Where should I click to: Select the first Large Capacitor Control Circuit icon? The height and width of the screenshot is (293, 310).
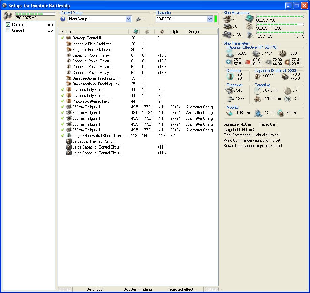[x=68, y=147]
